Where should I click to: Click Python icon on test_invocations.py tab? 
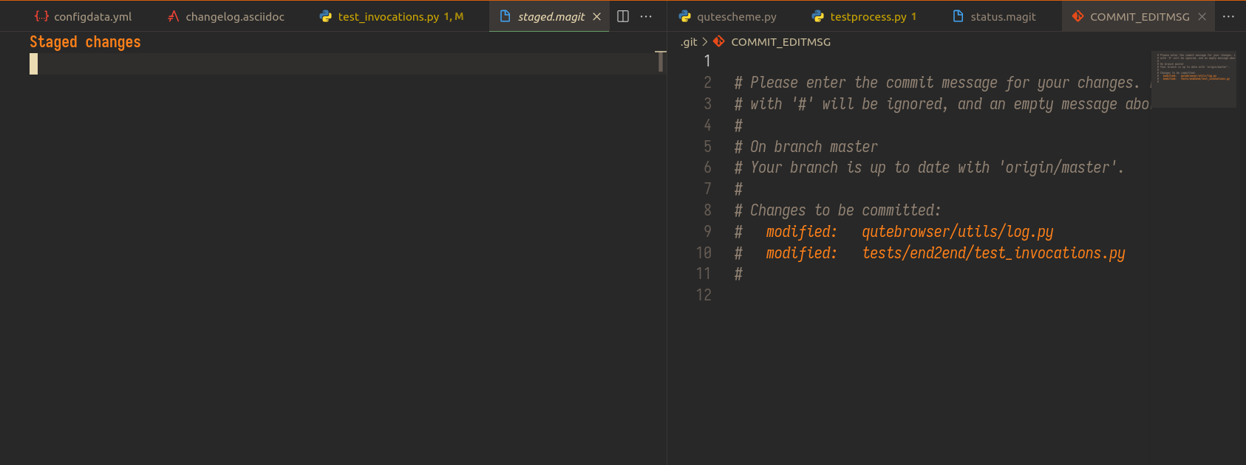coord(325,16)
